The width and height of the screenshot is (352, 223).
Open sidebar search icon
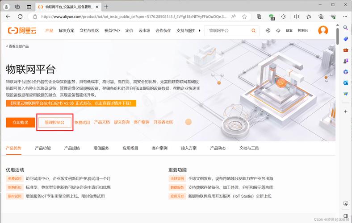[345, 28]
